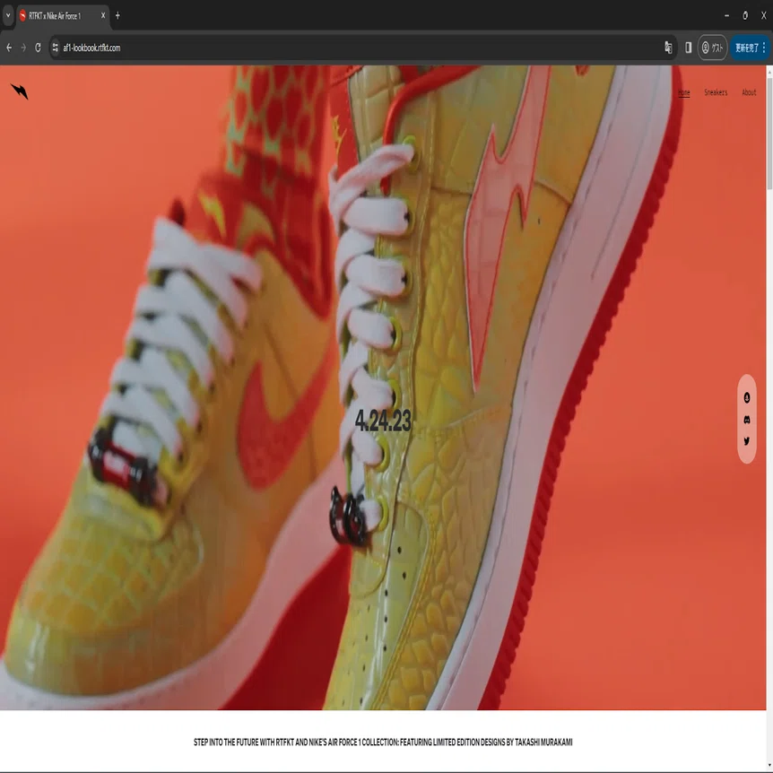This screenshot has width=773, height=773.
Task: Minimize the browser window
Action: pos(726,16)
